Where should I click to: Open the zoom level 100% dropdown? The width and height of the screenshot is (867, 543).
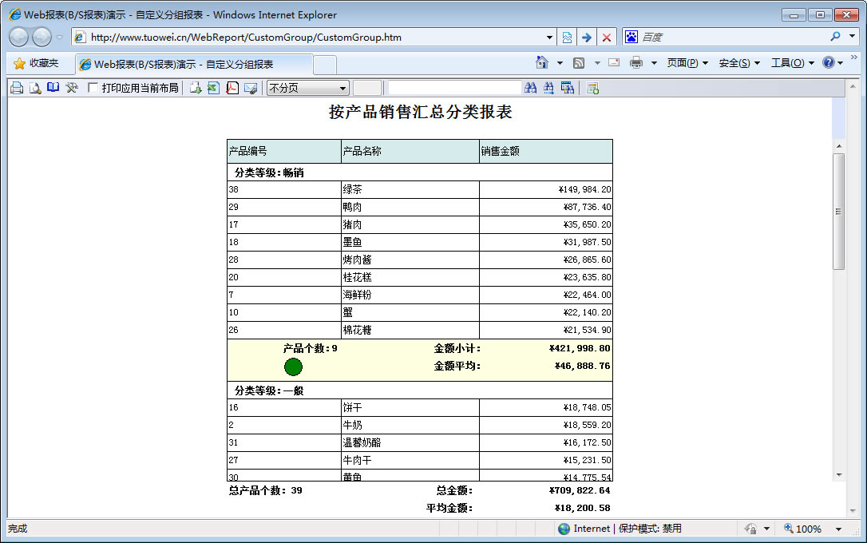pos(838,529)
